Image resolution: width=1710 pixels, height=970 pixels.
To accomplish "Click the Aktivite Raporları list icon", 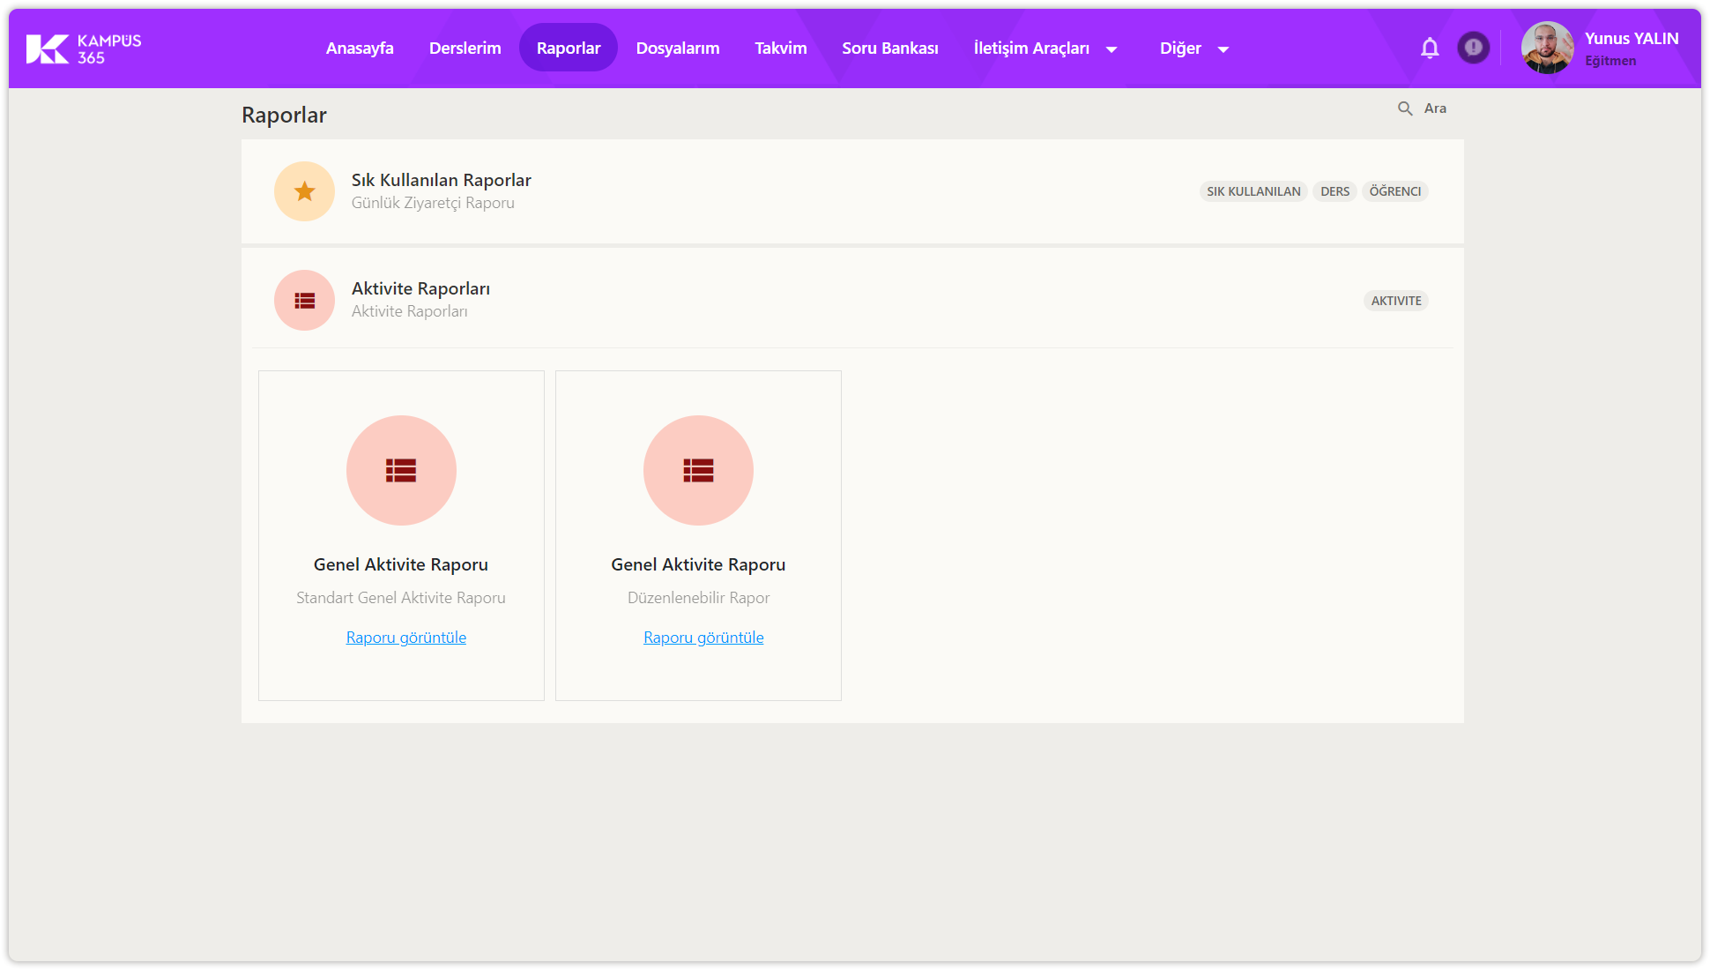I will tap(304, 301).
